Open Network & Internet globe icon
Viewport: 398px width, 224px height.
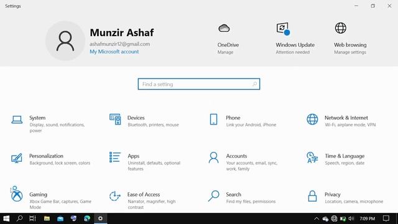pyautogui.click(x=312, y=119)
